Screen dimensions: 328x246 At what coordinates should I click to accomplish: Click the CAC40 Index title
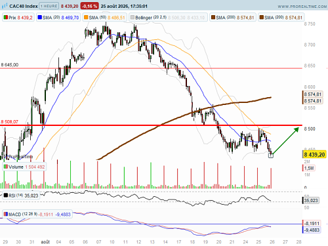(24, 6)
